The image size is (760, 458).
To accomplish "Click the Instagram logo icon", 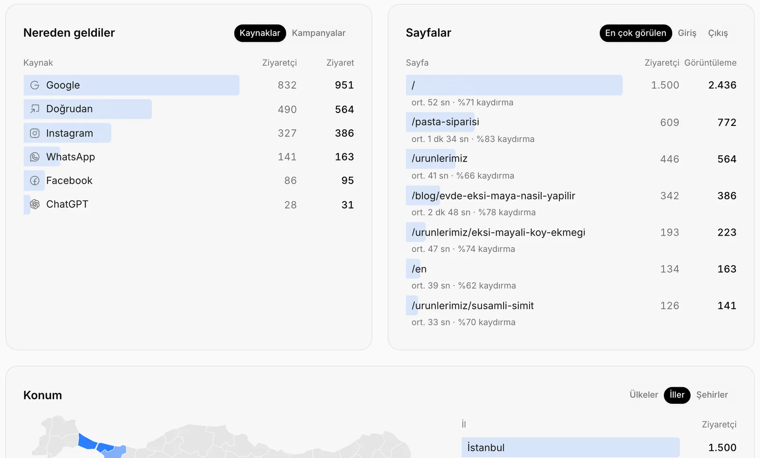I will coord(35,133).
